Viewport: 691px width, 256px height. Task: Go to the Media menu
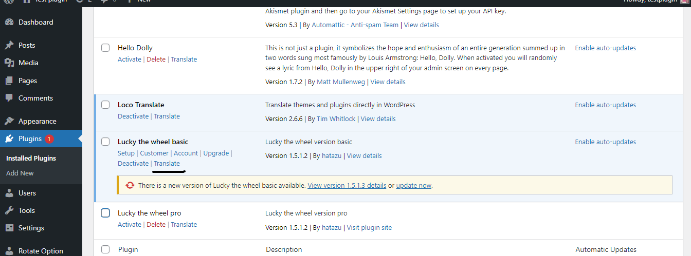point(28,63)
